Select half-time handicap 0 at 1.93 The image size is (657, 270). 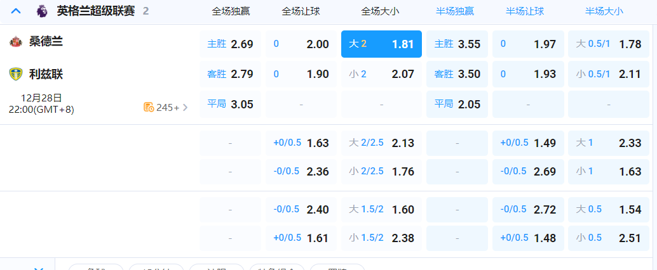click(528, 74)
